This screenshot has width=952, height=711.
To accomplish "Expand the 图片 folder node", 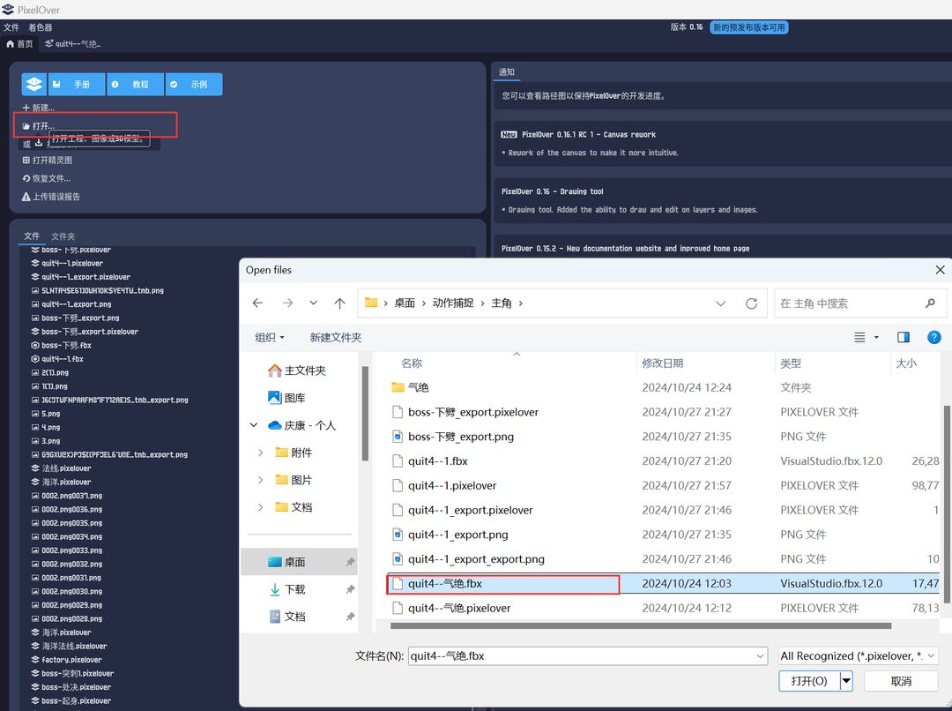I will tap(260, 480).
